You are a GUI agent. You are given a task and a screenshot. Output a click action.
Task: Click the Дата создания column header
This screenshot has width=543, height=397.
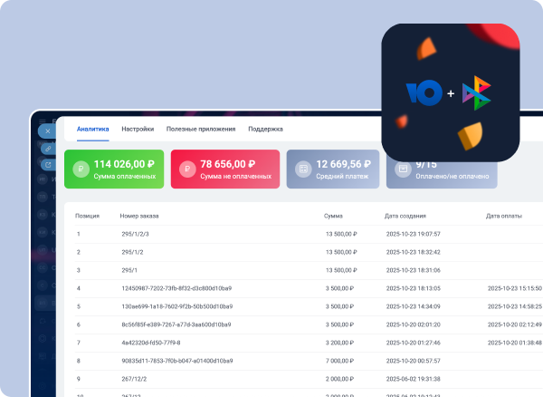(x=411, y=216)
